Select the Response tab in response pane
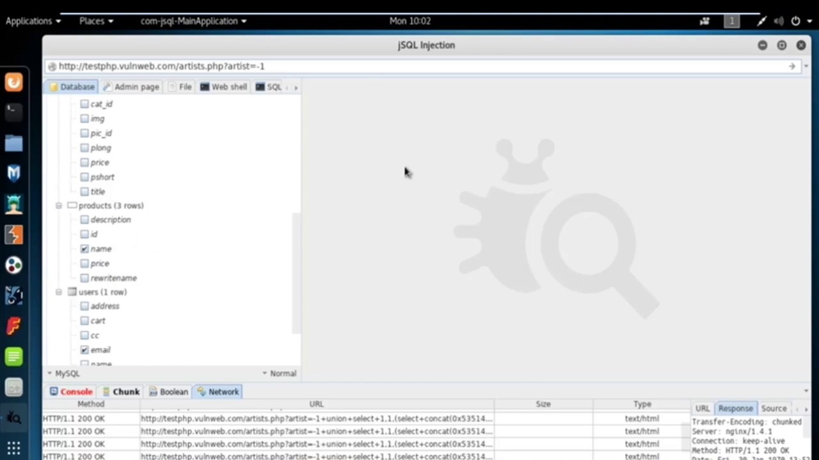 pyautogui.click(x=735, y=408)
